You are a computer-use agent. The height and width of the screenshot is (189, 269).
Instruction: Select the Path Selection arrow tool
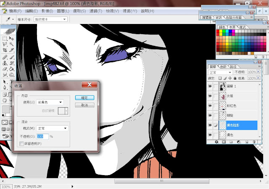click(x=5, y=82)
